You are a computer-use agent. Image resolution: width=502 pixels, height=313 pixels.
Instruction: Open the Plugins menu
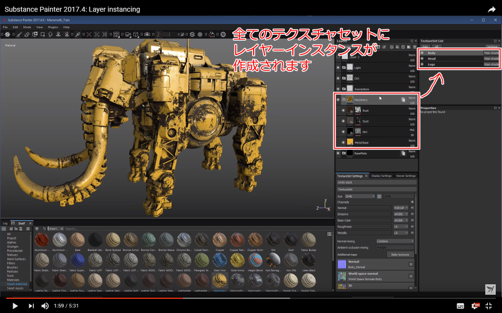[53, 27]
